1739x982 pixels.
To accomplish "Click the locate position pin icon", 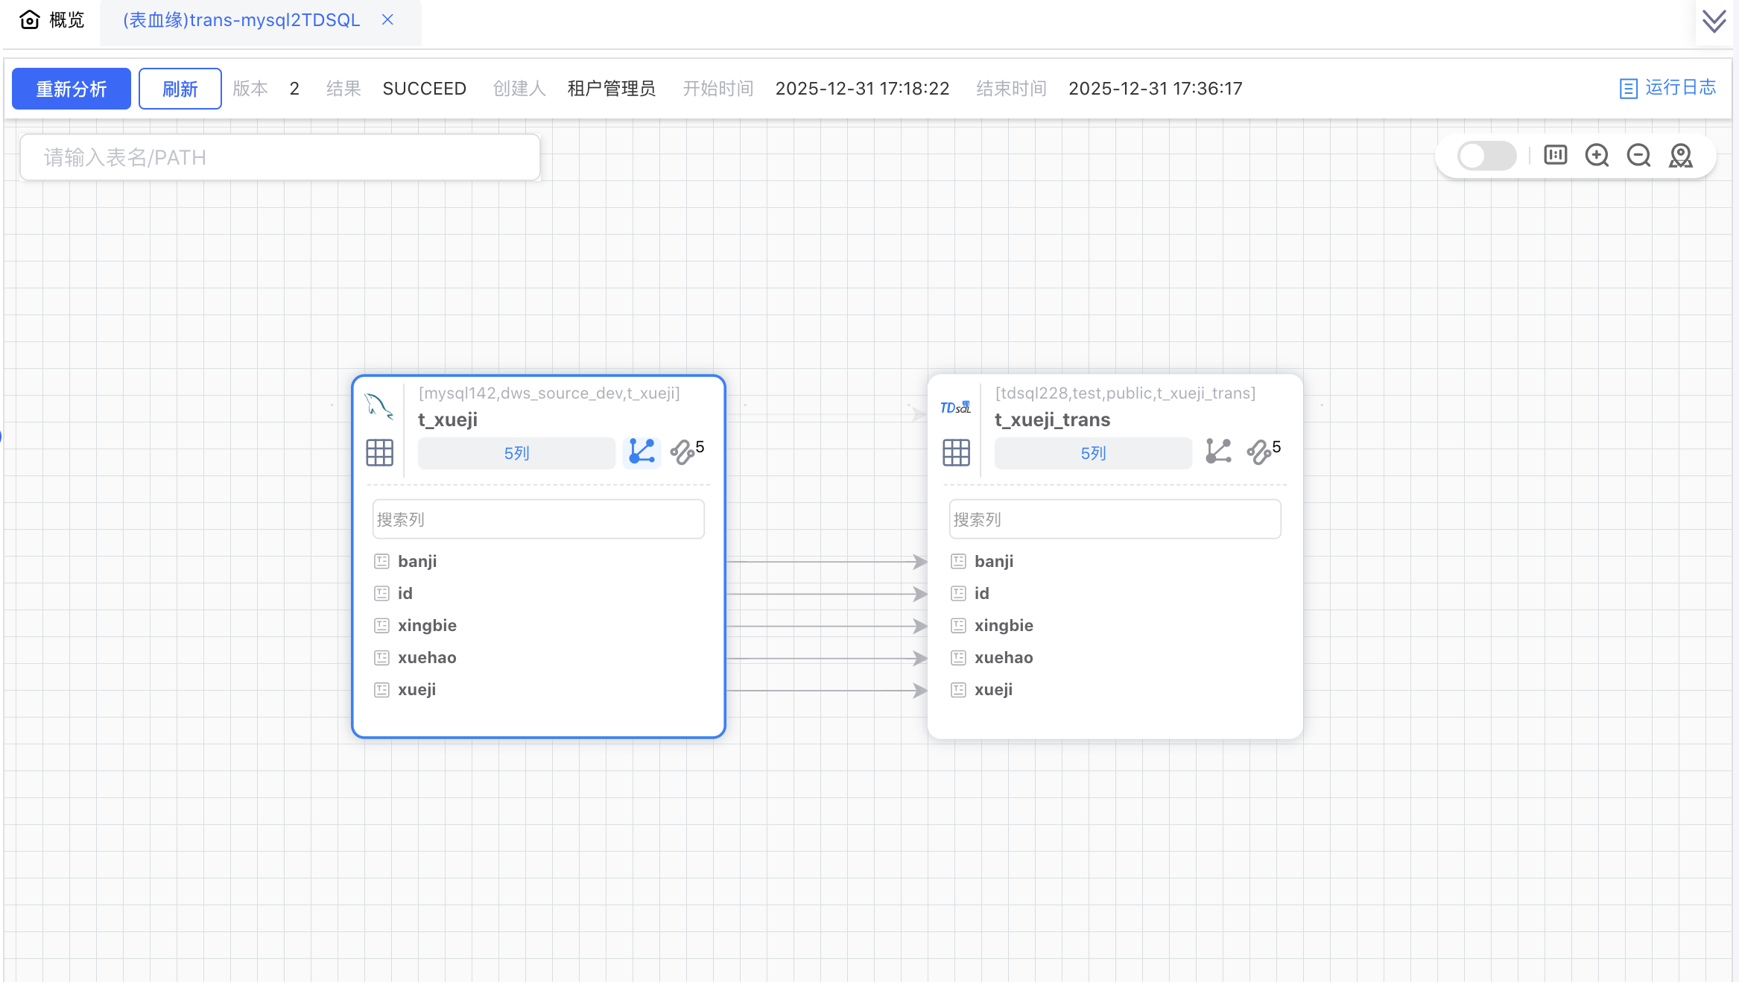I will click(1680, 156).
